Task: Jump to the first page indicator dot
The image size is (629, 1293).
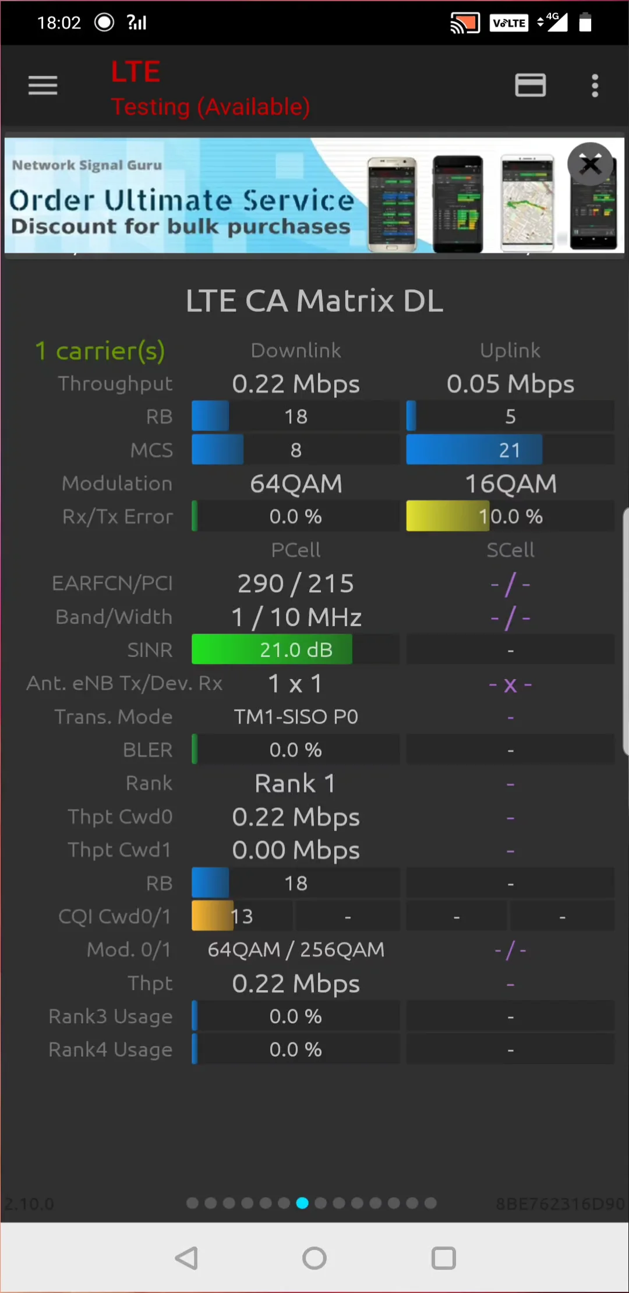Action: pos(192,1203)
